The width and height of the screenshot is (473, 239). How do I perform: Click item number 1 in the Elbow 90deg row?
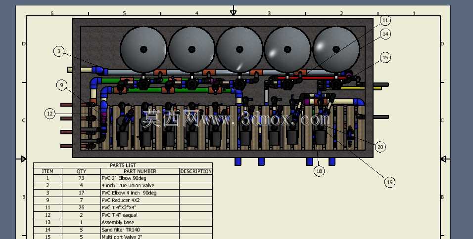[x=47, y=178]
